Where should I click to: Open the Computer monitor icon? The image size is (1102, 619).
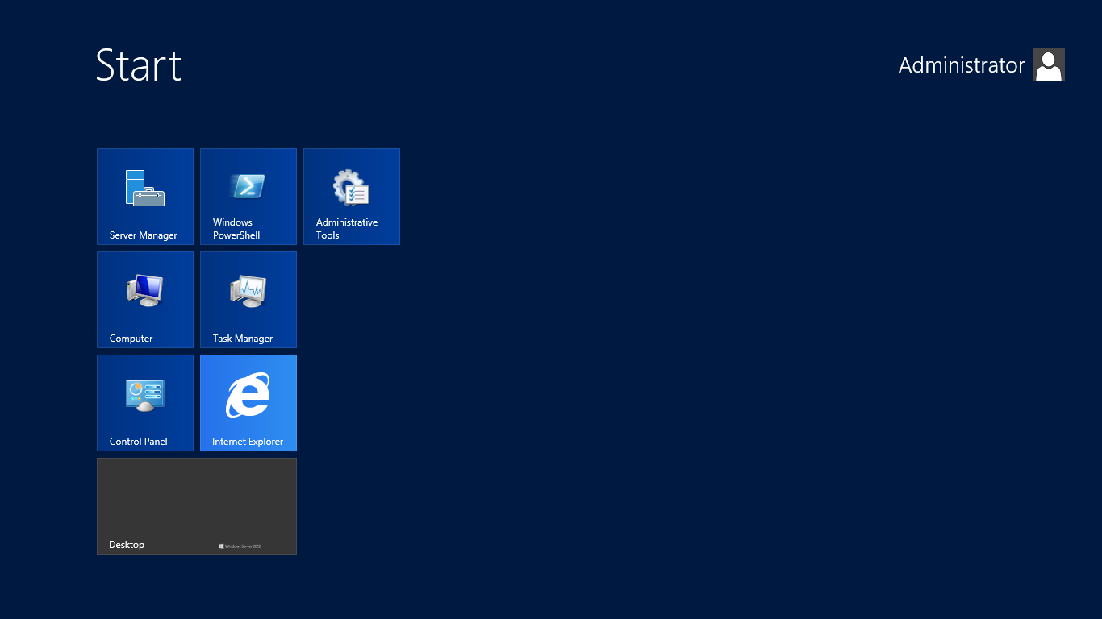click(x=145, y=291)
